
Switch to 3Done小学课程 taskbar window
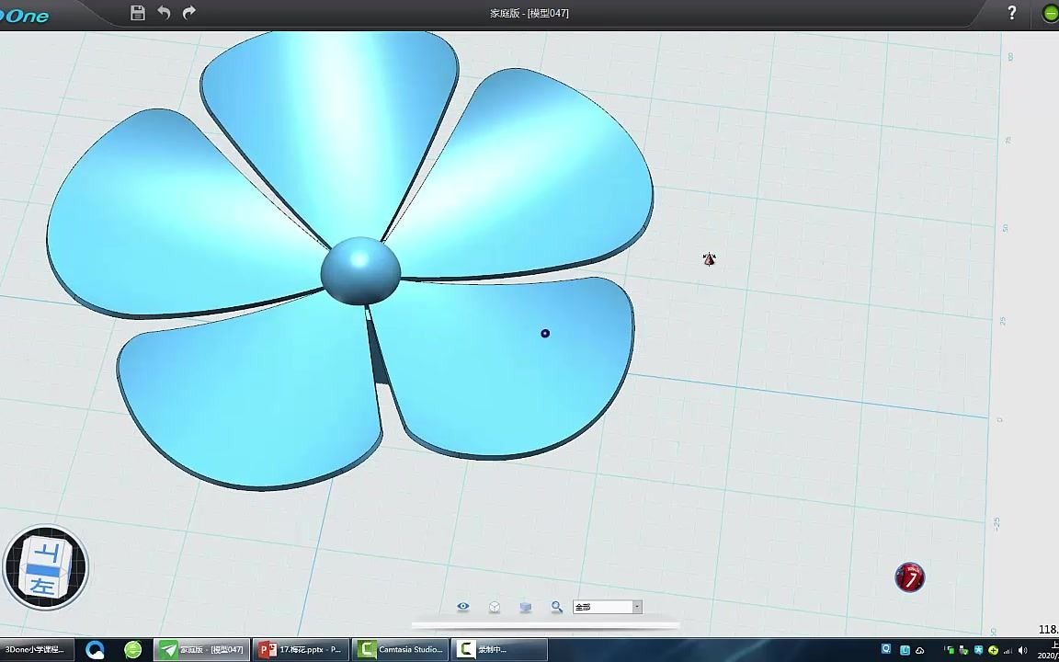37,650
